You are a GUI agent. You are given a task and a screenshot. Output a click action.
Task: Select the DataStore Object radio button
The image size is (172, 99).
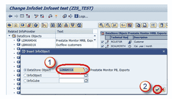click(25, 70)
